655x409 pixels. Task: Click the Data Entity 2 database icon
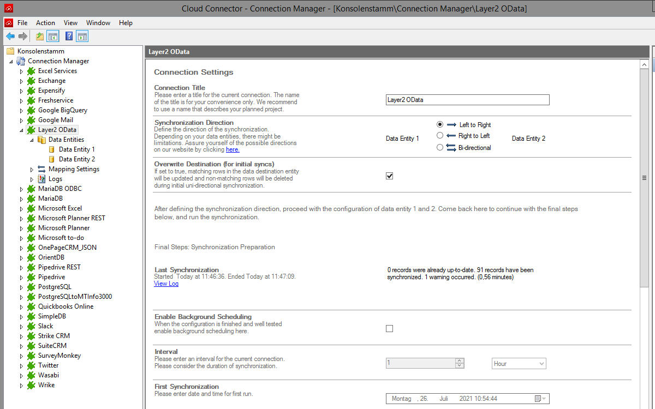pyautogui.click(x=52, y=159)
